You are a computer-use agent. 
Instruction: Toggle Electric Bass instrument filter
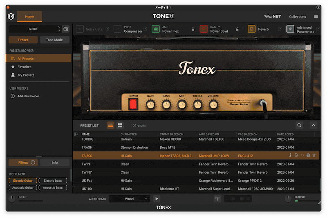pos(53,181)
